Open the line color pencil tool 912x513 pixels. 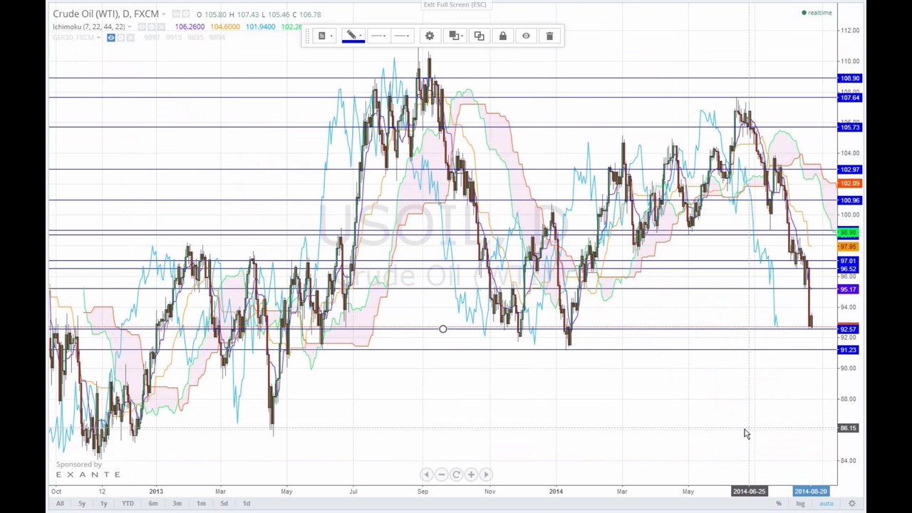coord(353,36)
